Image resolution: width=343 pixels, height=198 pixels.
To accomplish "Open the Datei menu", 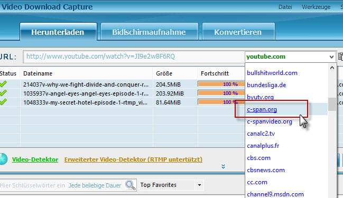I will pos(285,7).
